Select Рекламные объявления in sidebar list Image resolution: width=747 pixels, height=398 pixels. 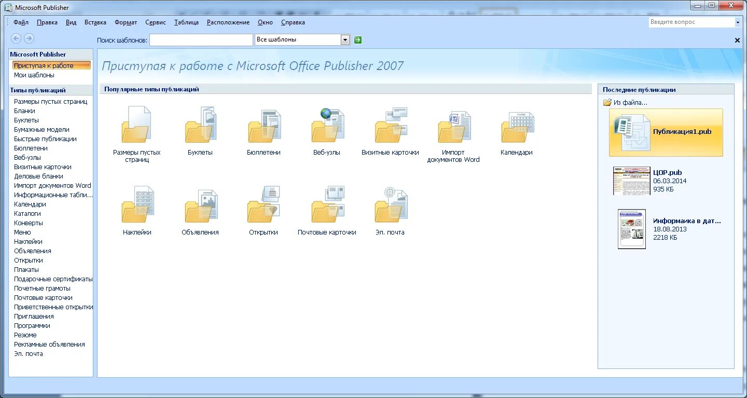49,344
